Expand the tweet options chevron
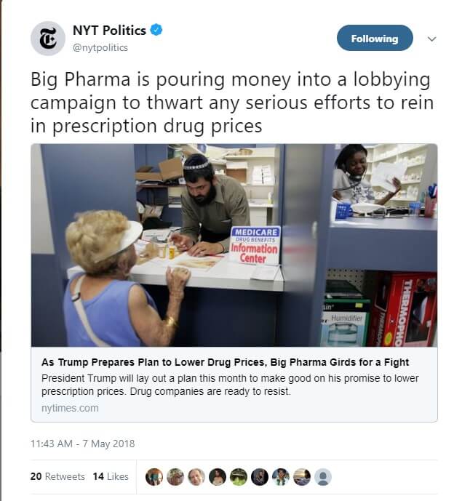 [432, 39]
